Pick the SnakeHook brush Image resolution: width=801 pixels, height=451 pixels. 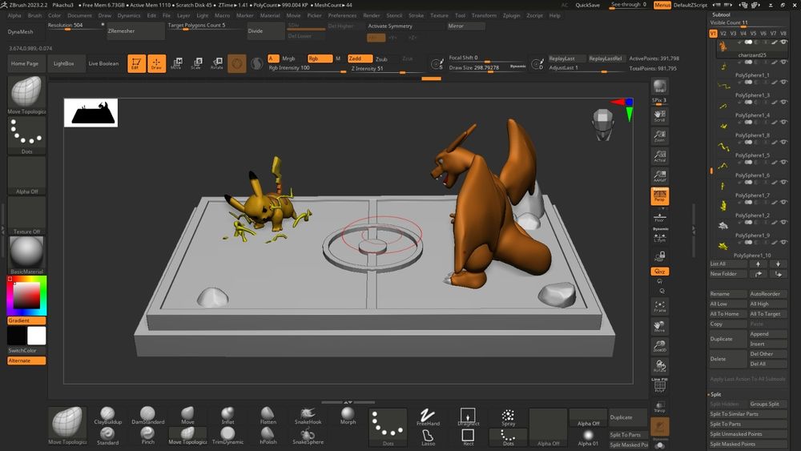[308, 413]
